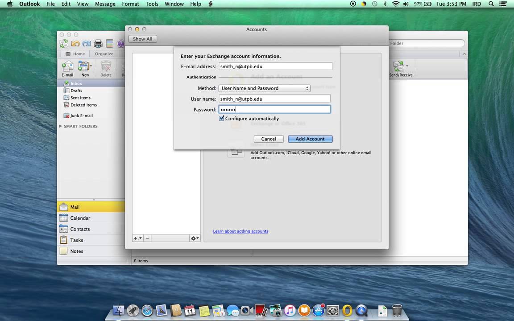Open App Store from the Dock

click(318, 310)
